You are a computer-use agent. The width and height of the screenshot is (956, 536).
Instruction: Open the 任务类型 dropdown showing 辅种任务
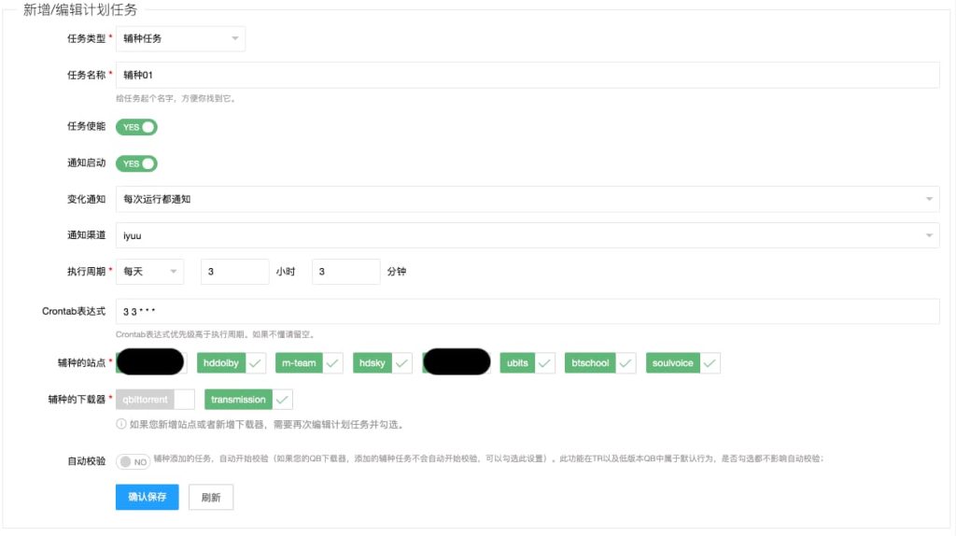[180, 38]
